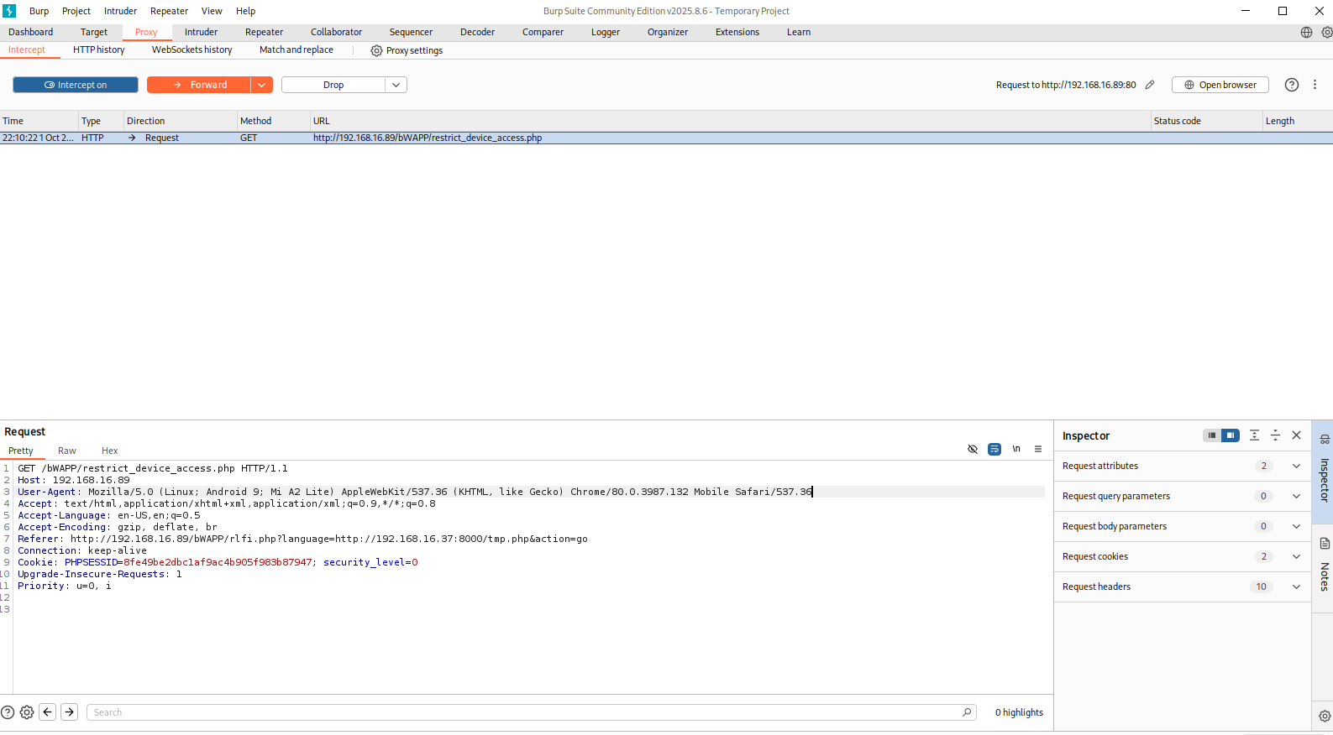Switch Inspector to vertical stacked layout

[x=1211, y=435]
